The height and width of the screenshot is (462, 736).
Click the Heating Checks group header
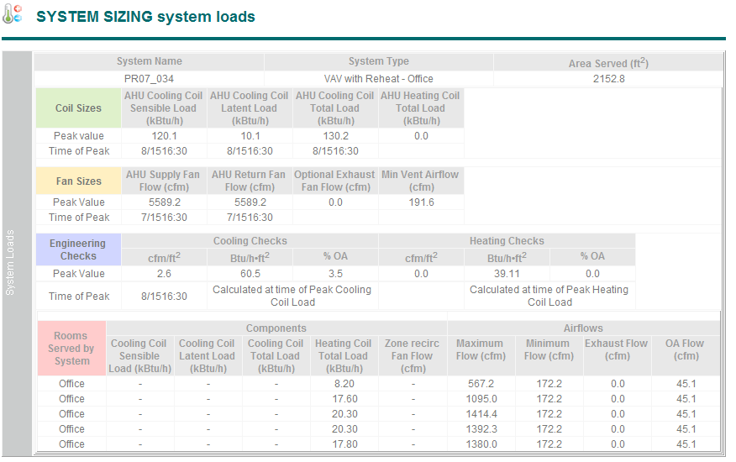[x=507, y=241]
